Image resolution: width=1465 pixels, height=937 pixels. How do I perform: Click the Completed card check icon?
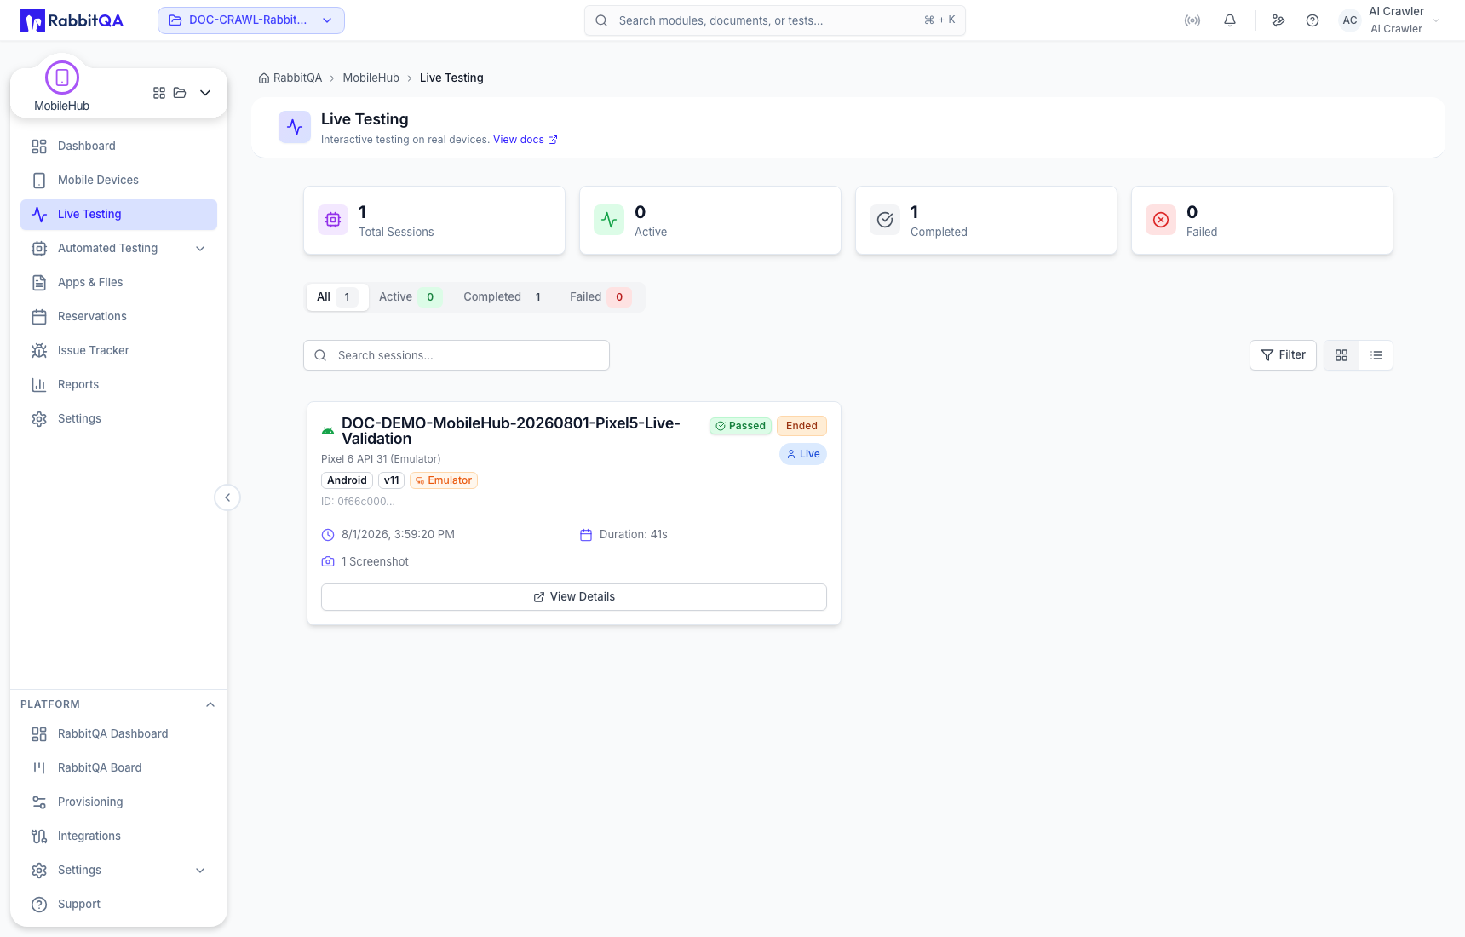click(x=885, y=220)
